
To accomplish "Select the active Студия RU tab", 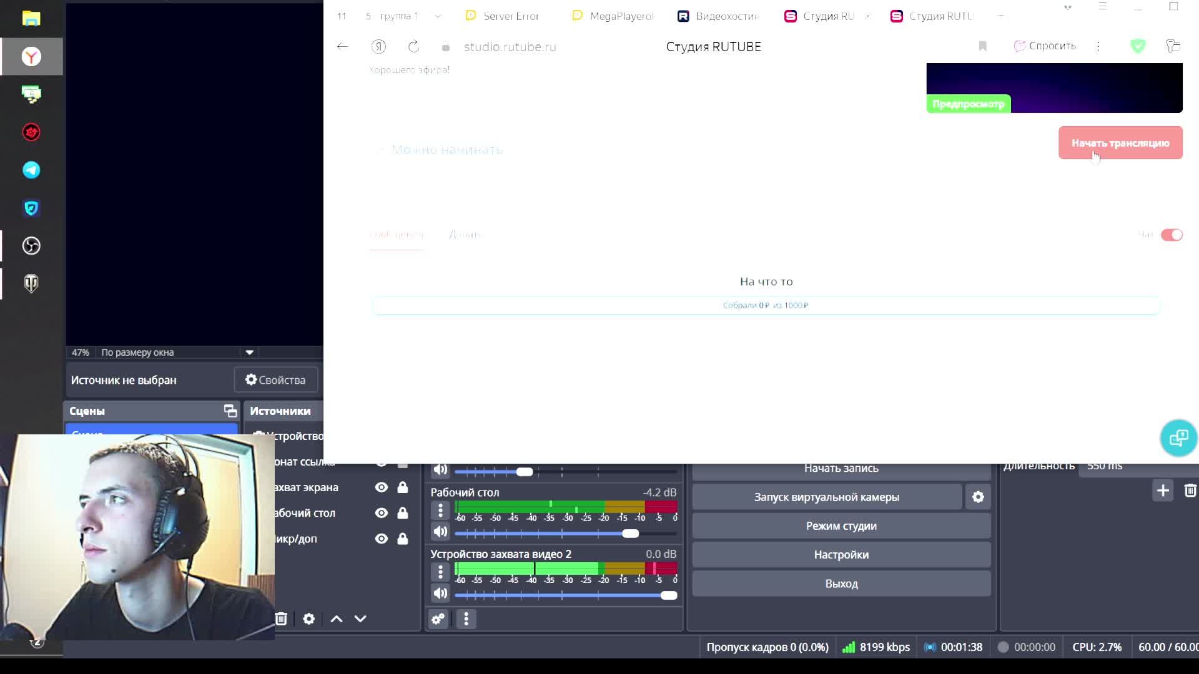I will 820,16.
